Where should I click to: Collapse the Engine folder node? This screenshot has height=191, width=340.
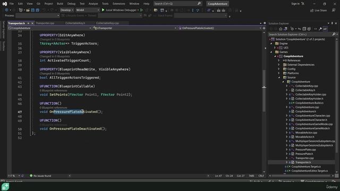pos(271,44)
